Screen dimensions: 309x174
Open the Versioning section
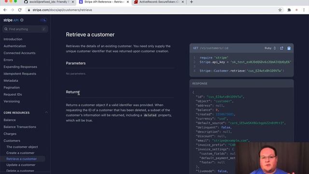(x=12, y=101)
